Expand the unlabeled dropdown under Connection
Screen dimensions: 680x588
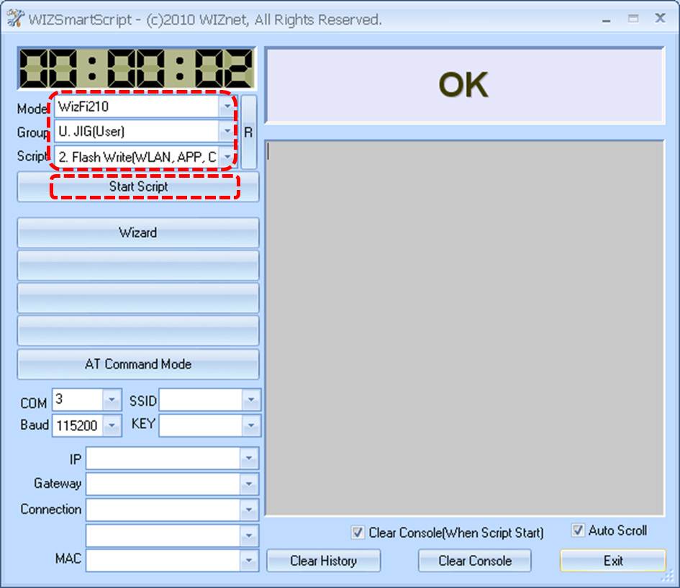tap(249, 535)
